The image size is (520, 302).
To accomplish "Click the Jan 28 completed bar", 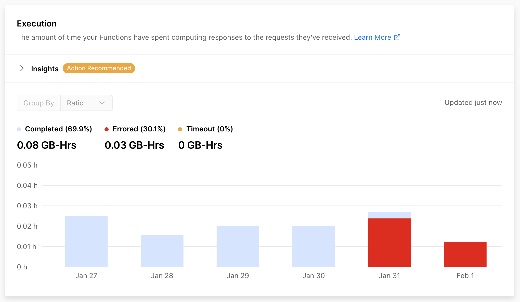I will pyautogui.click(x=162, y=251).
